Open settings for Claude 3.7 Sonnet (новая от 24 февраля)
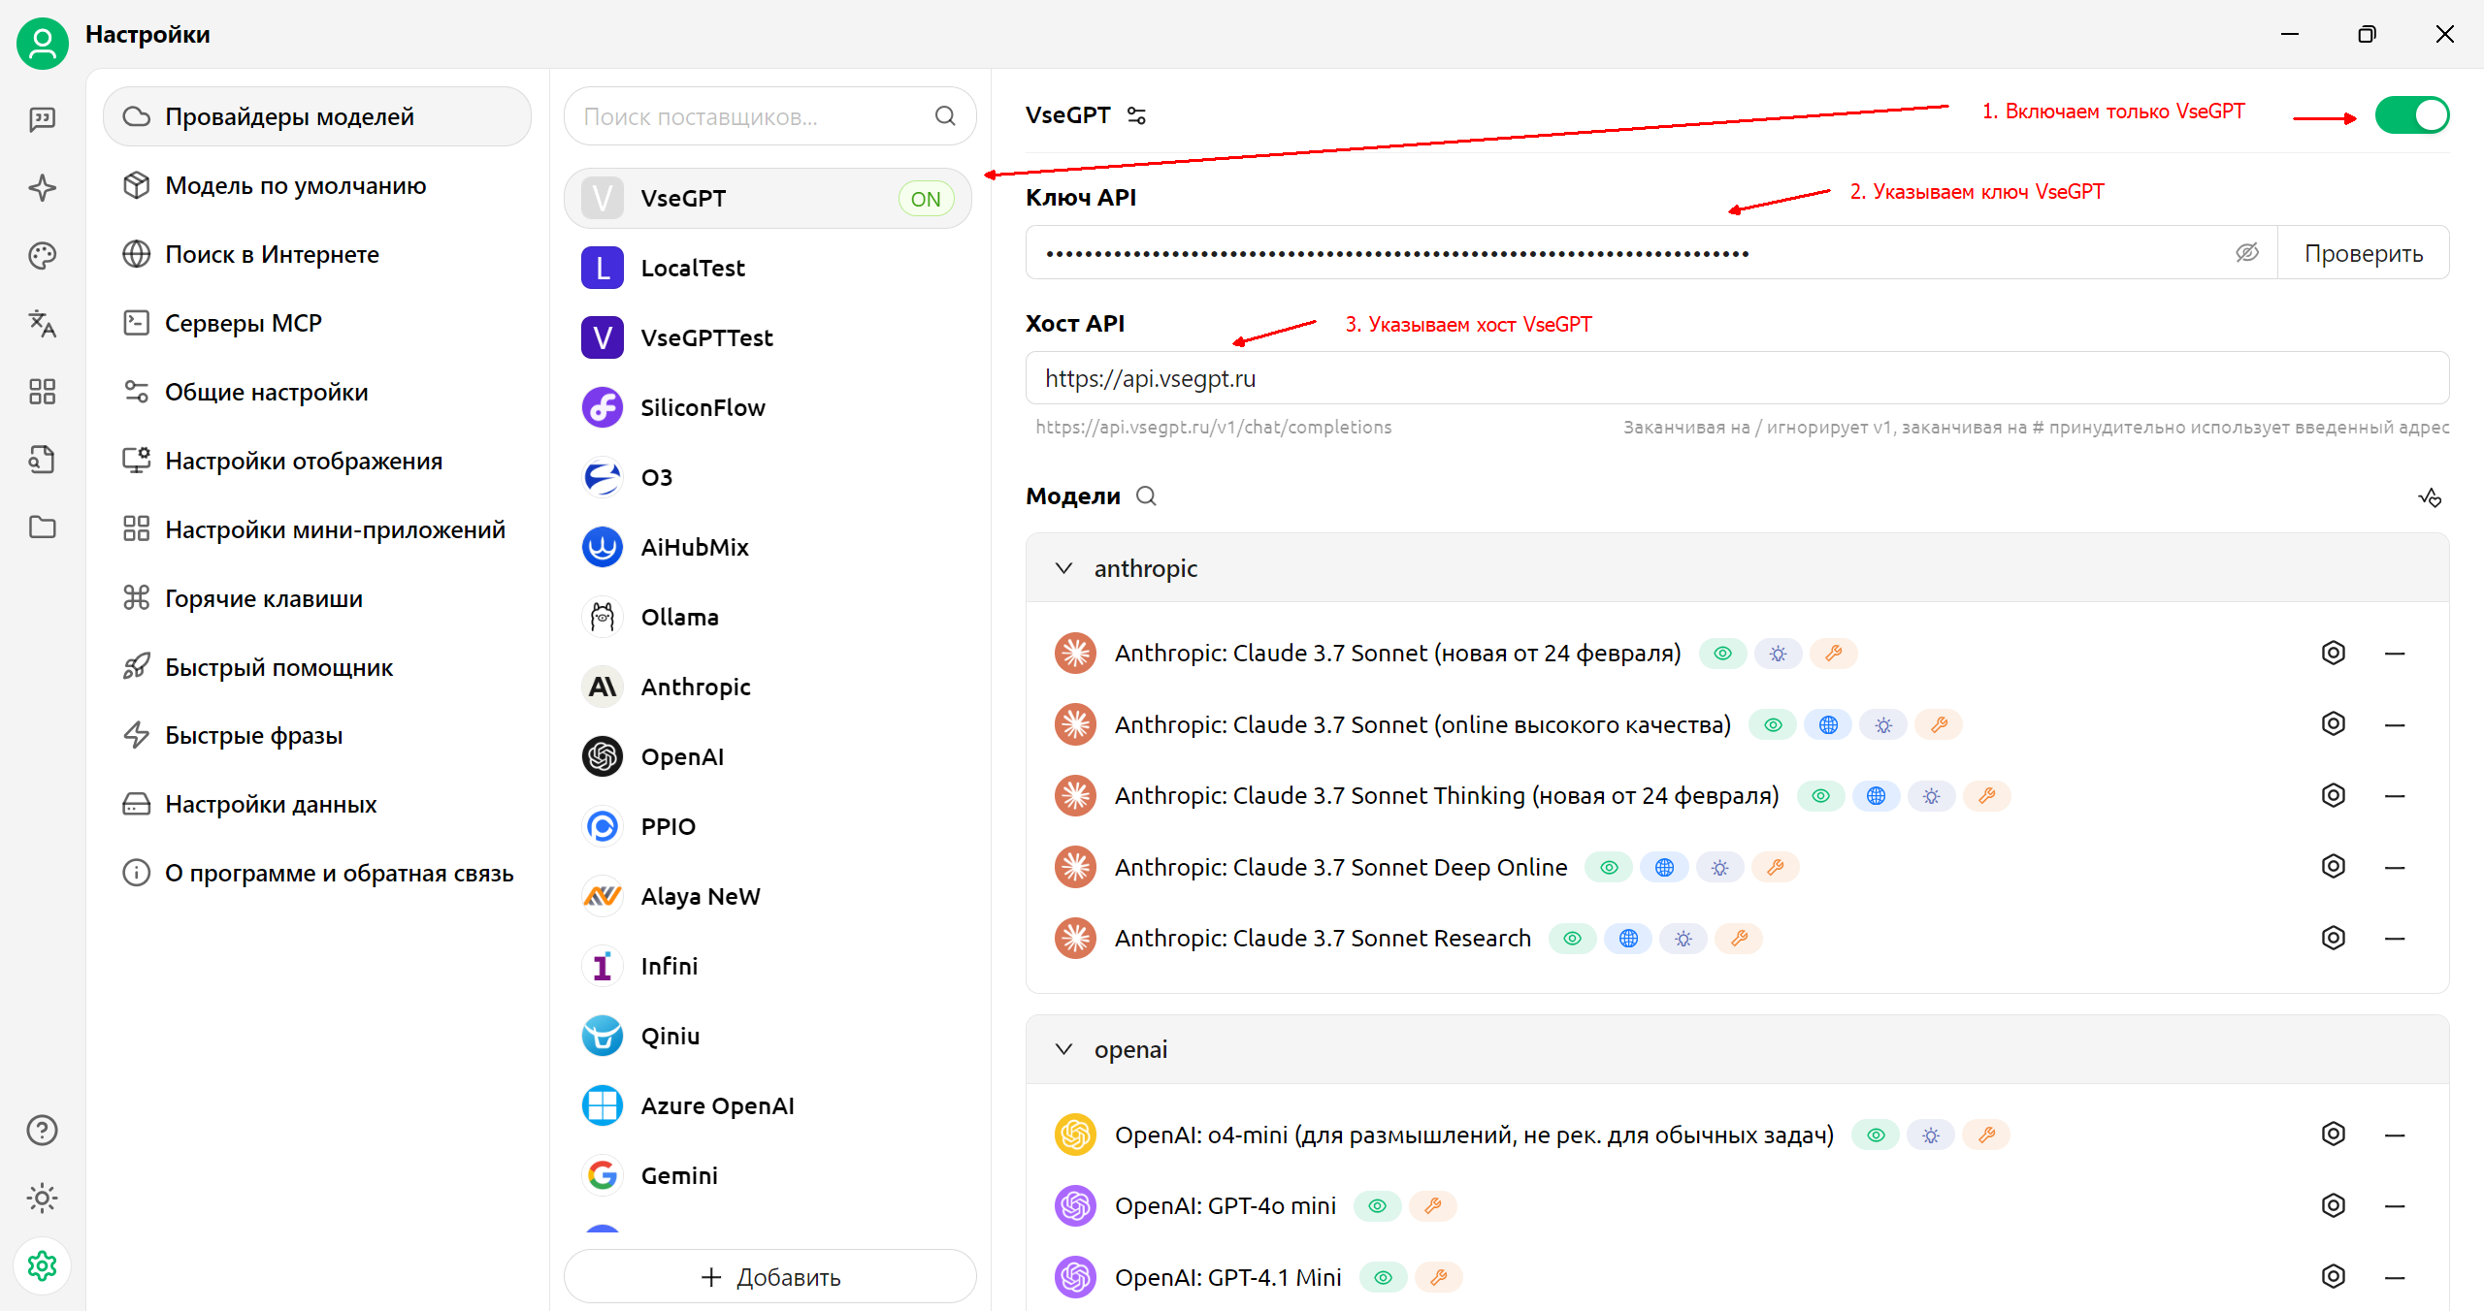This screenshot has height=1311, width=2484. 2334,653
